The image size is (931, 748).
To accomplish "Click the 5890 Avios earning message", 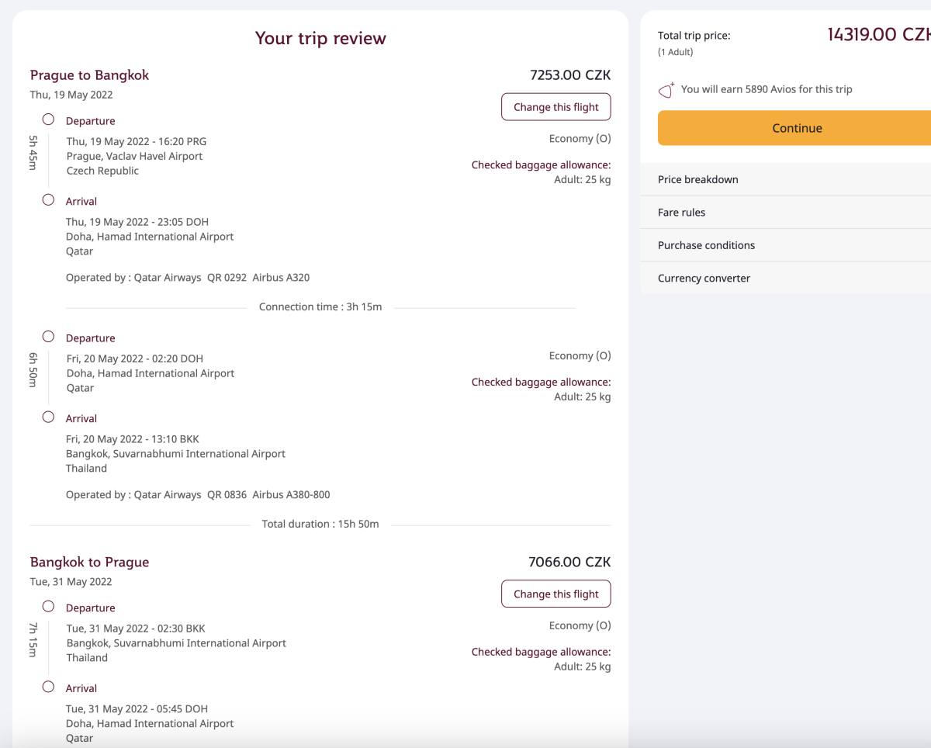I will click(767, 89).
